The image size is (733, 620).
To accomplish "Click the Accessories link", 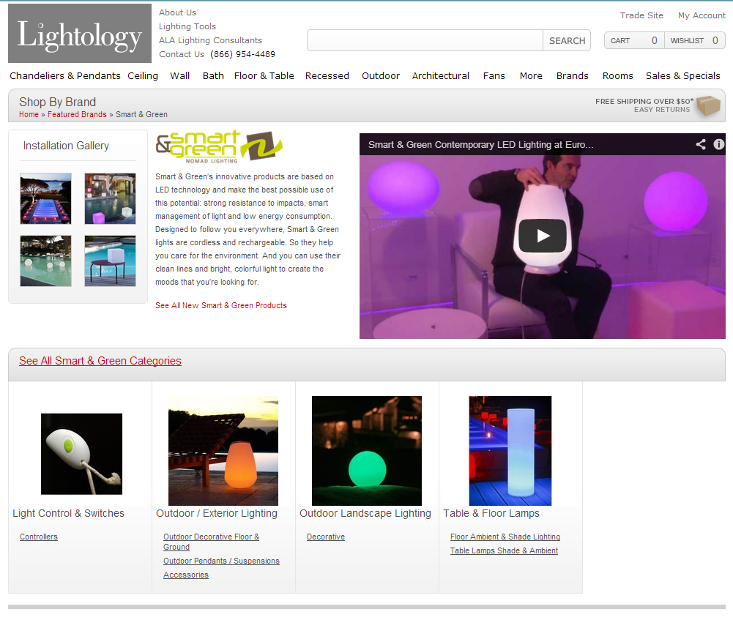I will pyautogui.click(x=185, y=575).
